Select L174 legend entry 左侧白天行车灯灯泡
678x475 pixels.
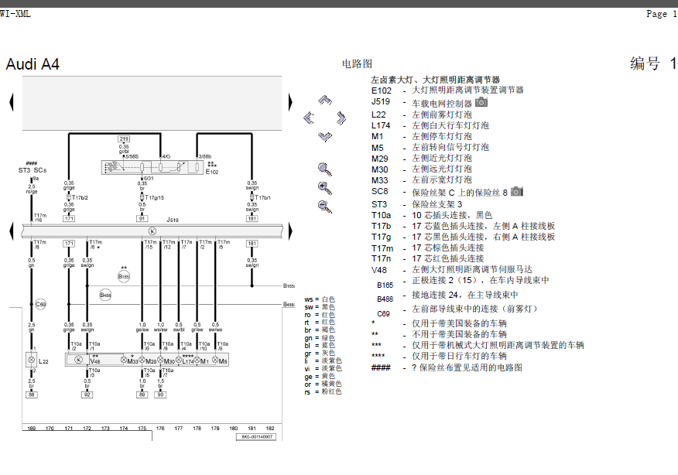(x=450, y=125)
